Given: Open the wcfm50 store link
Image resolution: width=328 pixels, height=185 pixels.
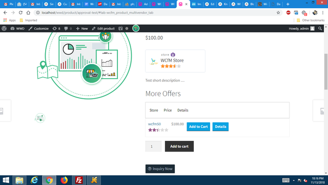Looking at the screenshot, I should [154, 124].
